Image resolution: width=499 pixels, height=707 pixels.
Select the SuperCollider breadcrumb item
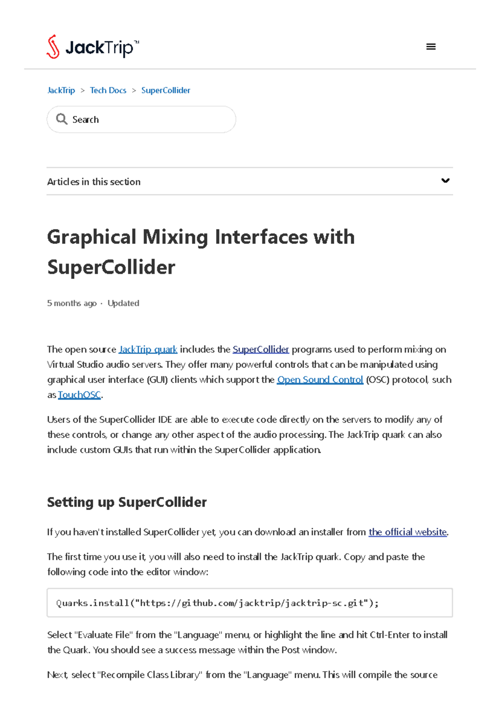coord(166,90)
